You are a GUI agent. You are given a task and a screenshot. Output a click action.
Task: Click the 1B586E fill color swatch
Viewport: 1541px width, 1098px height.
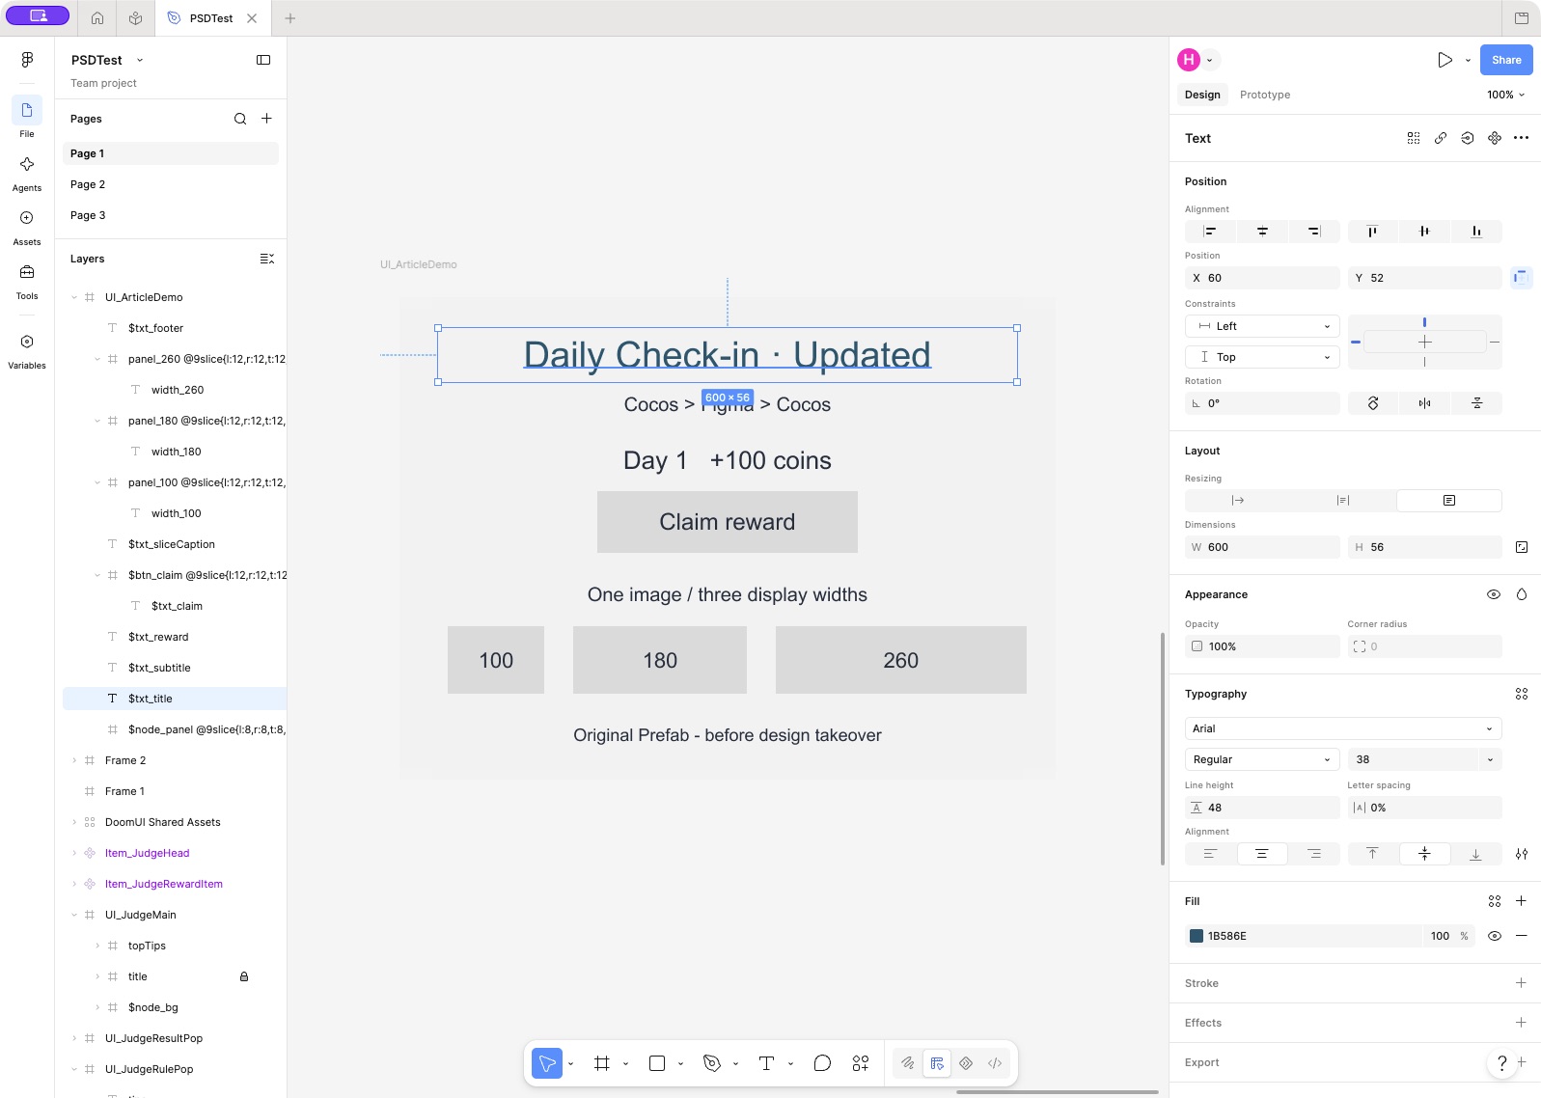click(1197, 936)
